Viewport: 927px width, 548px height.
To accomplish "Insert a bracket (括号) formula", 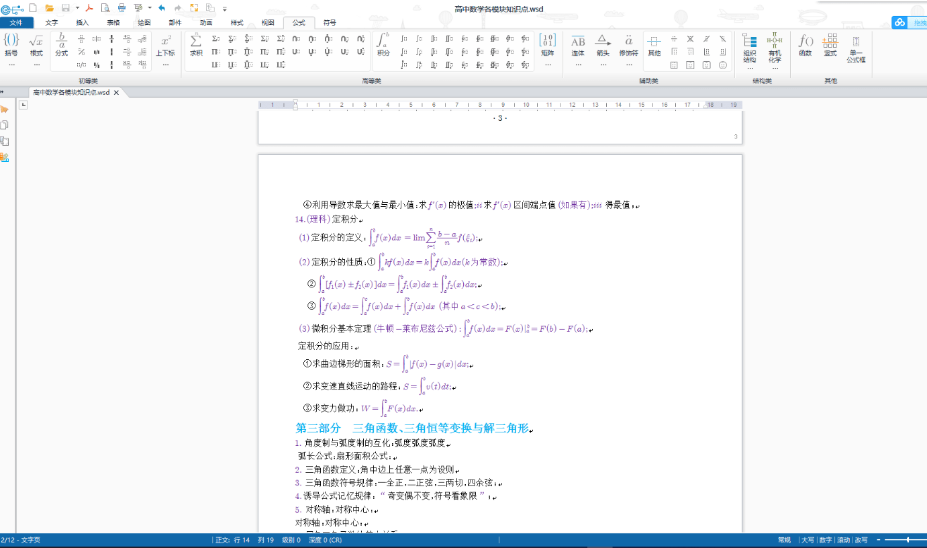I will coord(11,44).
